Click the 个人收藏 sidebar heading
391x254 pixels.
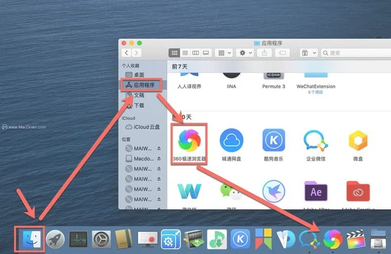131,65
